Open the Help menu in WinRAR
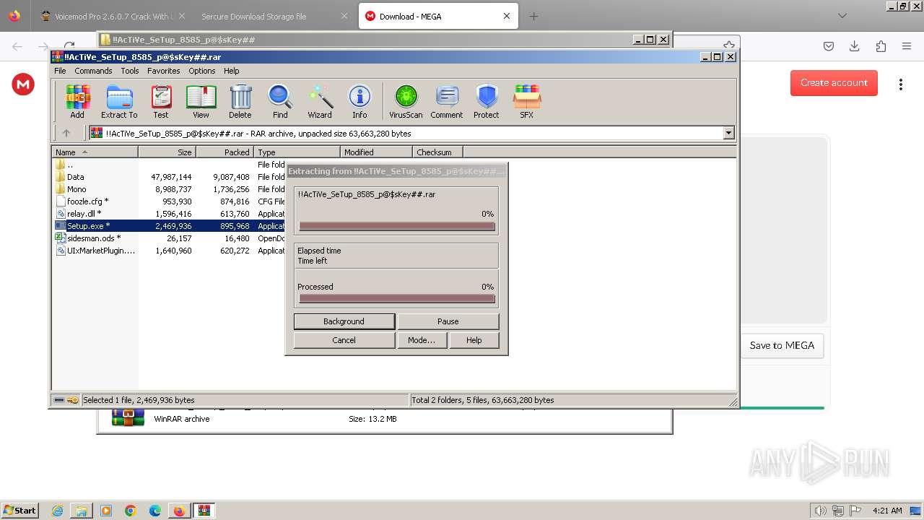Image resolution: width=924 pixels, height=520 pixels. pos(231,71)
